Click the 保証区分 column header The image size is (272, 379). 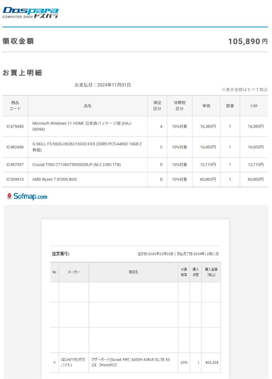(157, 106)
